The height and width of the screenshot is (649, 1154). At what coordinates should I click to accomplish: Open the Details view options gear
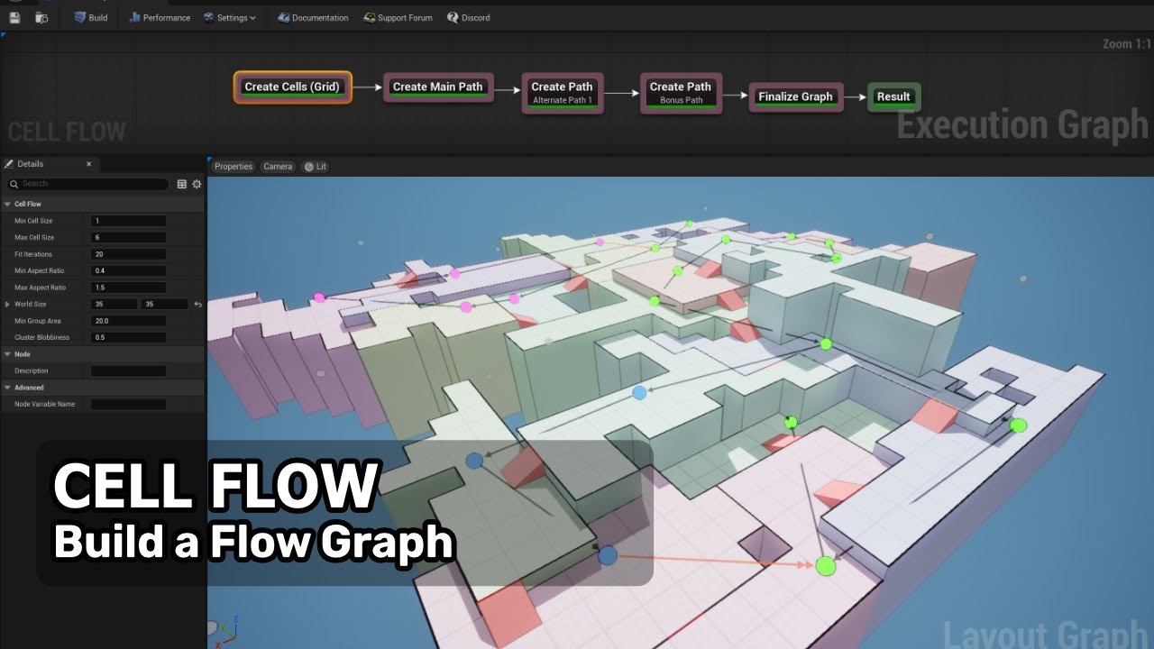[x=197, y=184]
